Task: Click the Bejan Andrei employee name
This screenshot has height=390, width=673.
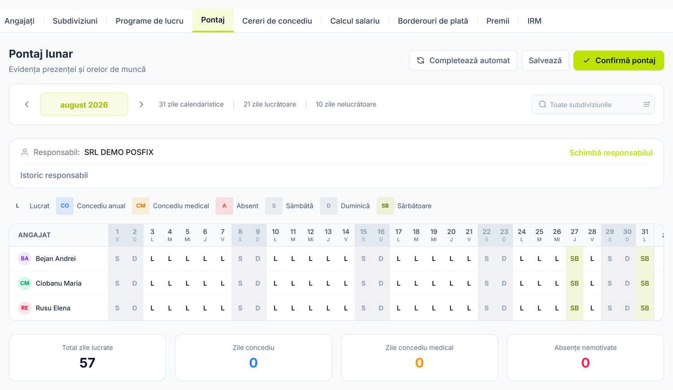Action: (56, 259)
